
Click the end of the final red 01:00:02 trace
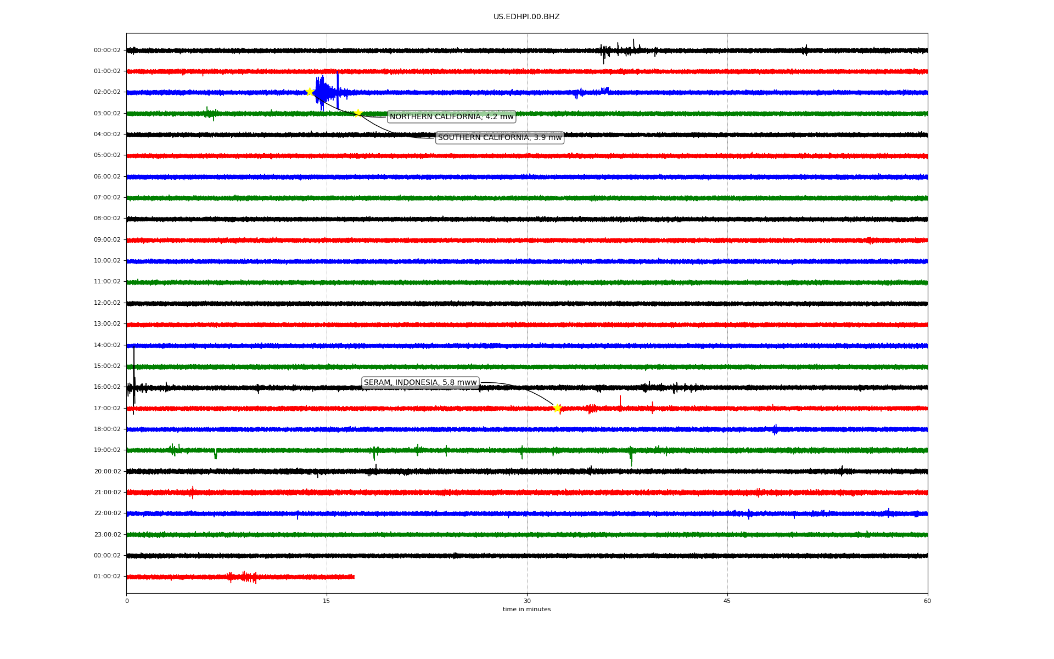pos(354,577)
